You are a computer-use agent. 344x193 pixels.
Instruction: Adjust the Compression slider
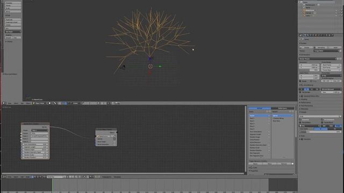click(320, 132)
